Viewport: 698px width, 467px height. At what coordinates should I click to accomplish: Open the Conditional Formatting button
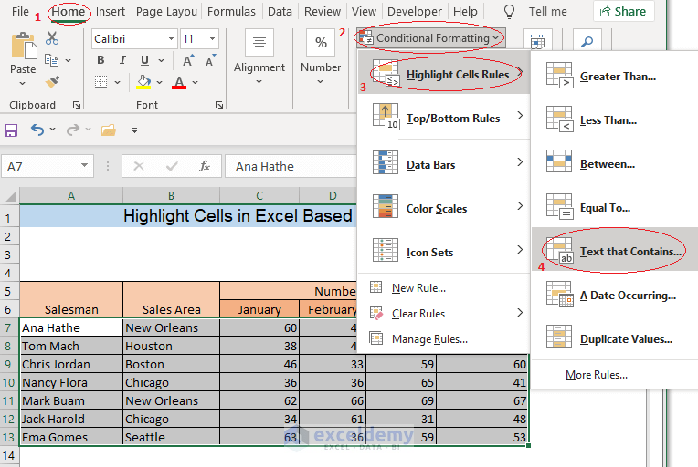coord(431,38)
